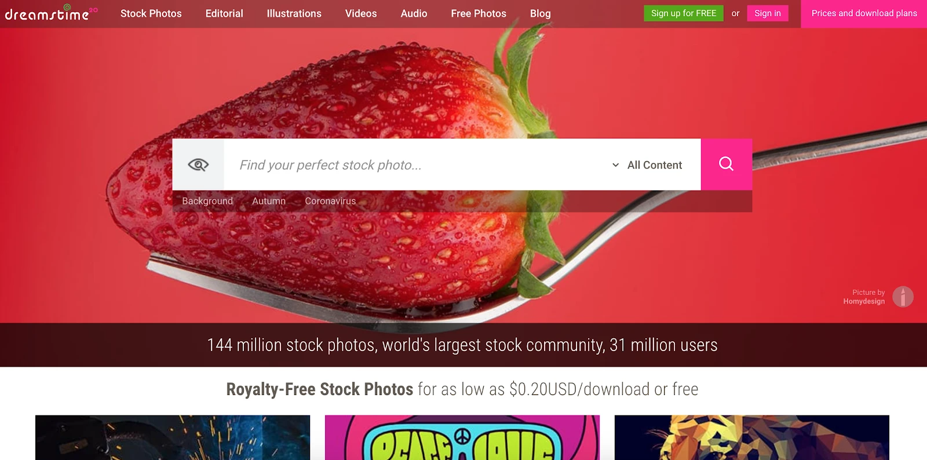
Task: Open the Stock Photos menu
Action: [x=151, y=13]
